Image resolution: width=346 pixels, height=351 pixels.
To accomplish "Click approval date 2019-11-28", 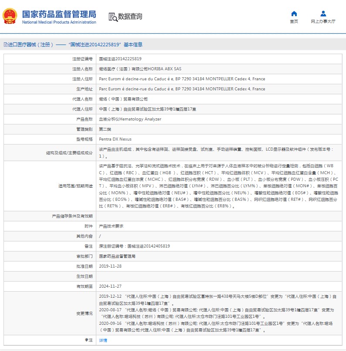I will pos(110,266).
